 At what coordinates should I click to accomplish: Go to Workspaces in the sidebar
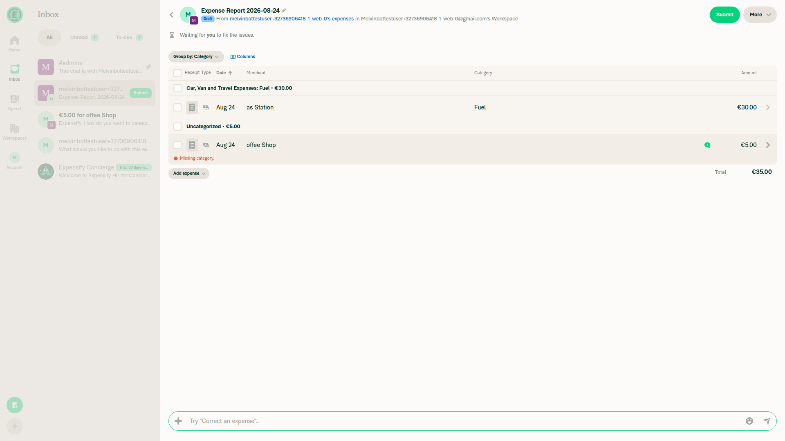pos(14,132)
